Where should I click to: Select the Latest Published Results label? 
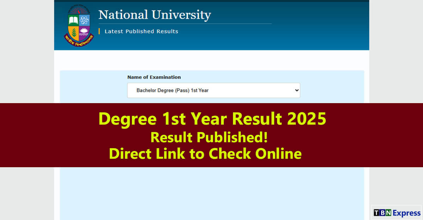[x=141, y=31]
